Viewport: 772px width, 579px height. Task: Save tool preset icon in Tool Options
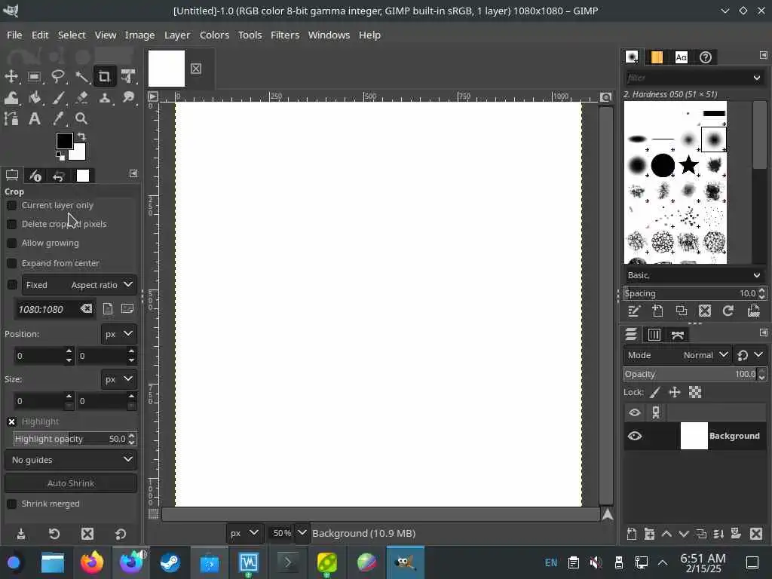(20, 534)
